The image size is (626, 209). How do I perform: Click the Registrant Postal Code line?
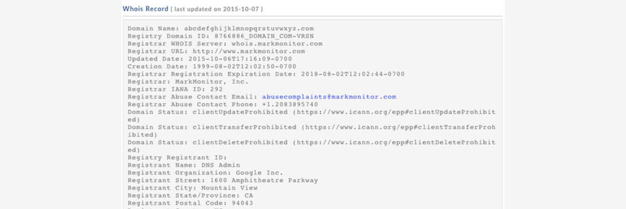[190, 203]
